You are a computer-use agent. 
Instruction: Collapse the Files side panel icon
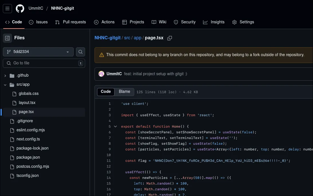8,38
